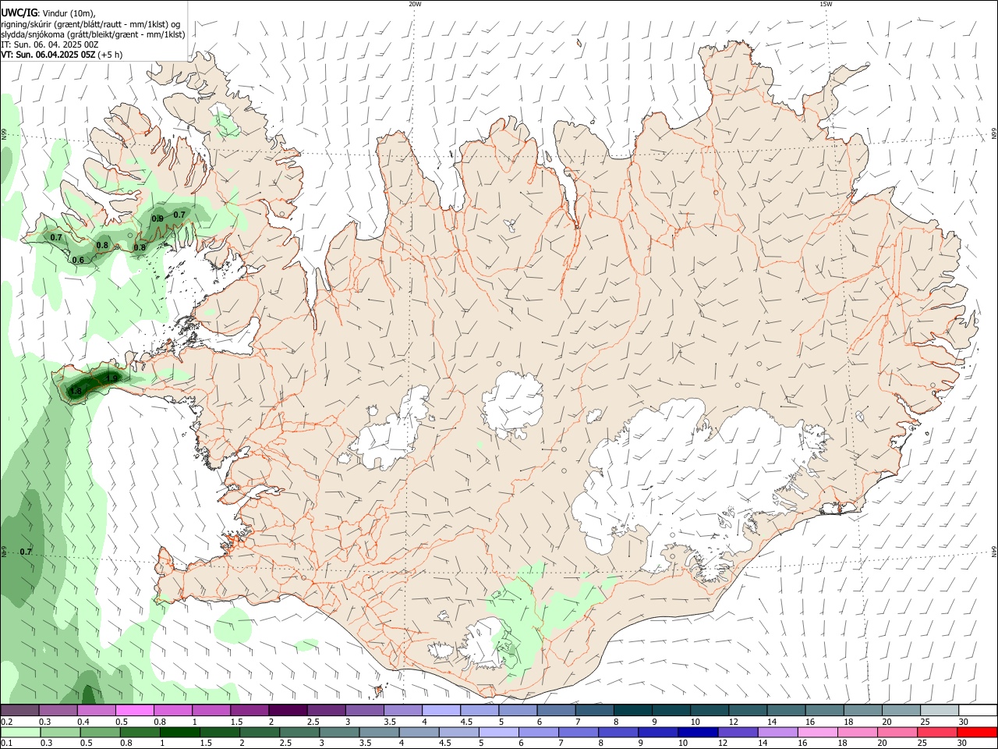
Task: Pick lower-row light pink swatch between 16 and 18
Action: click(816, 732)
